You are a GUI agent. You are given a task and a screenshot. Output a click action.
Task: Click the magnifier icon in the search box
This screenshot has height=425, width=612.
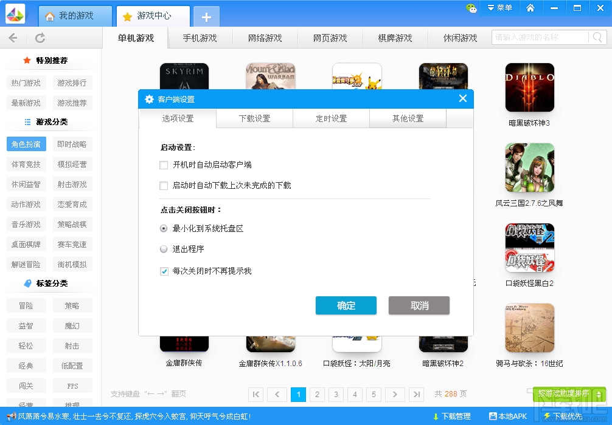(597, 37)
